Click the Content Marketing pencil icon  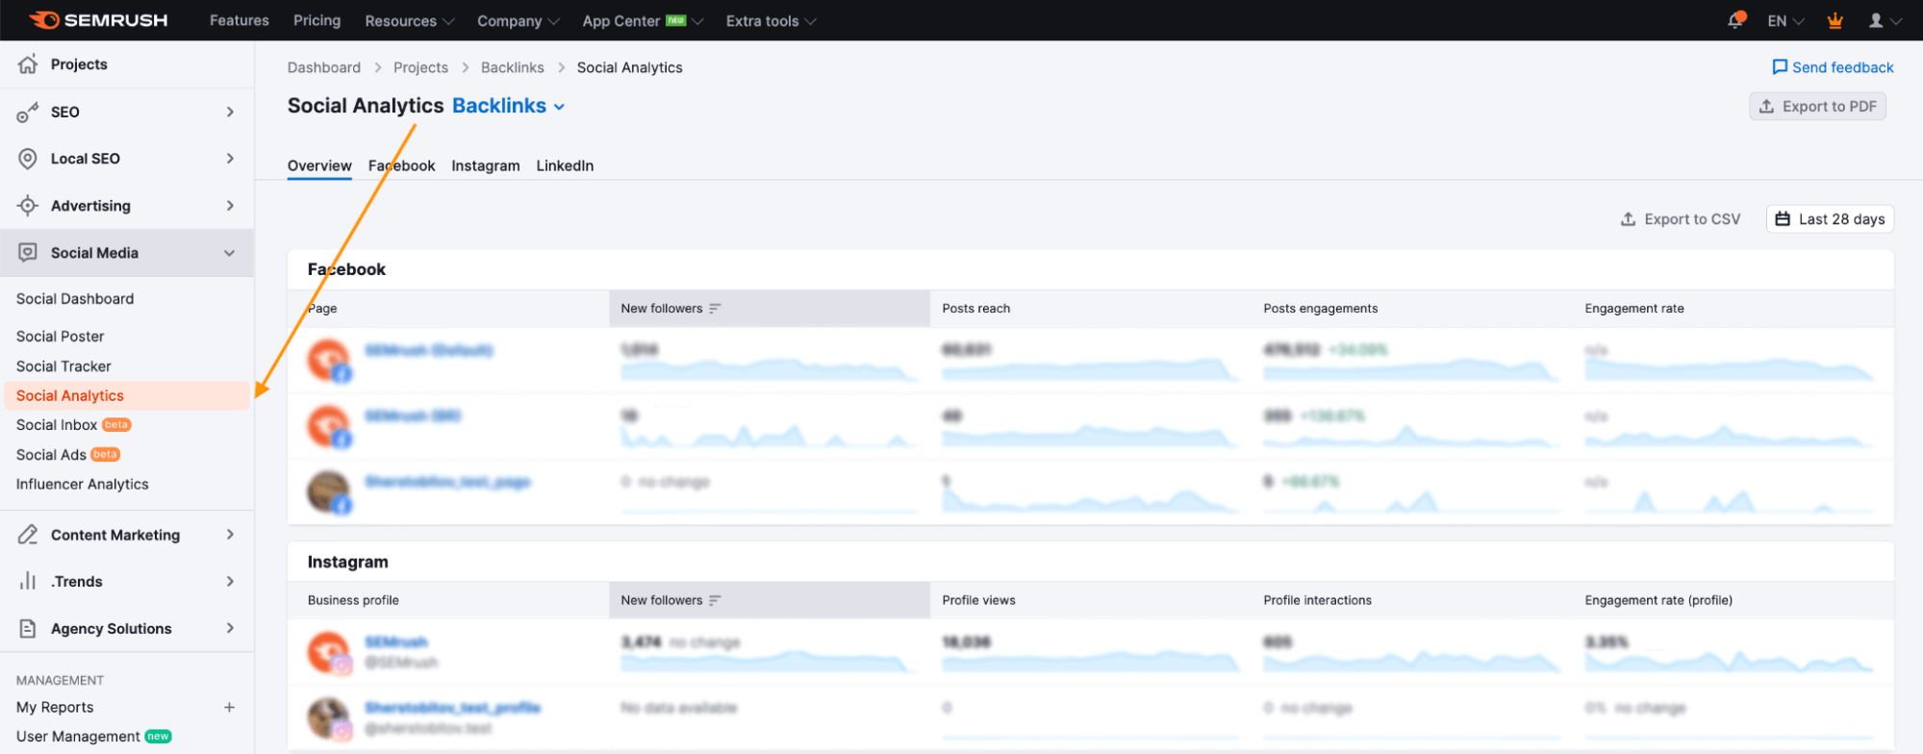tap(28, 535)
